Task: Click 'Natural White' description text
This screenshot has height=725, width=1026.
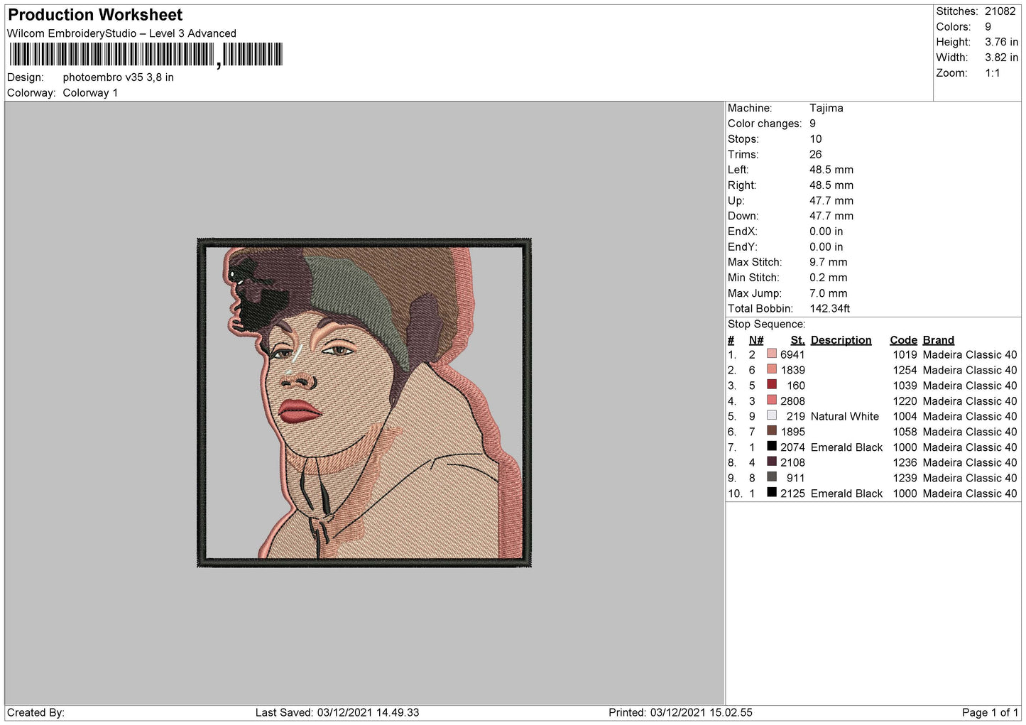Action: [x=844, y=416]
